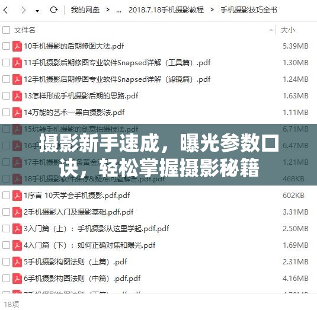Click PDF icon of the Snapsed 工具篇 file
Screen dimensions: 317x310
17,63
